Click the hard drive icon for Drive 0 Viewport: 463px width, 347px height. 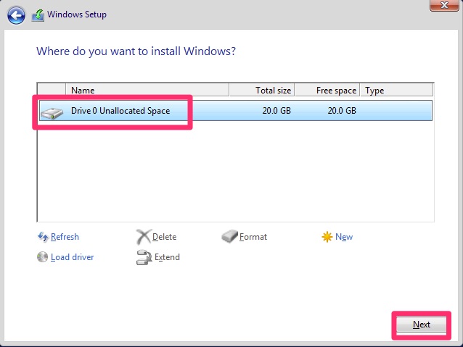point(52,113)
